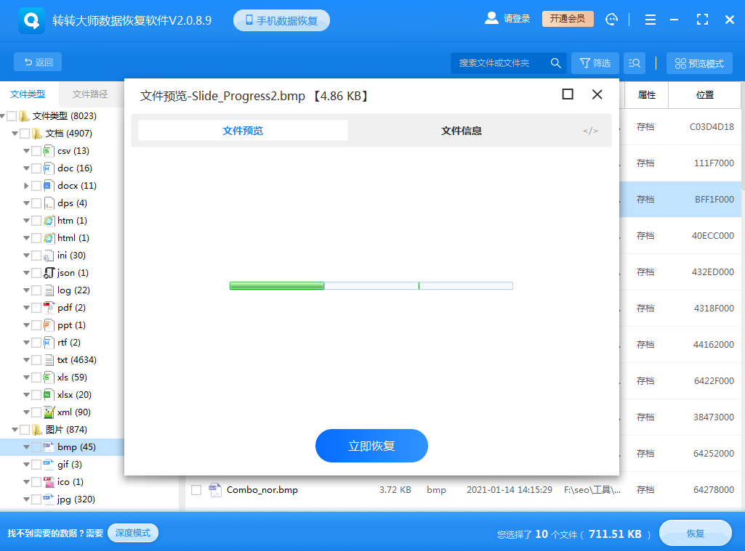Open the code view icon in preview dialog
Viewport: 745px width, 551px height.
click(589, 131)
